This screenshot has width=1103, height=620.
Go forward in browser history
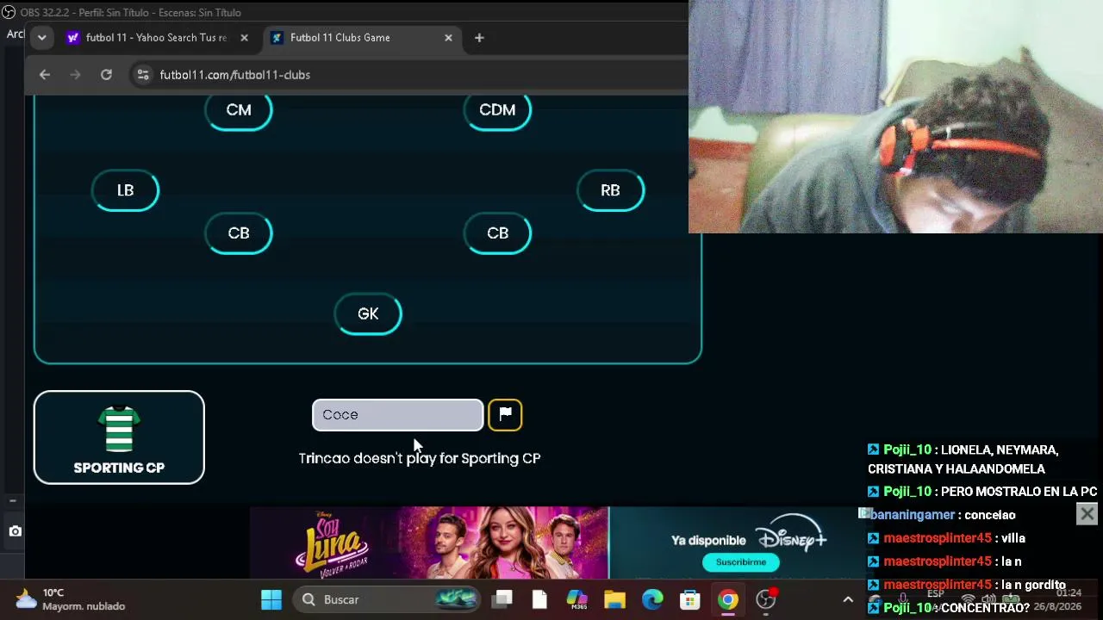75,75
